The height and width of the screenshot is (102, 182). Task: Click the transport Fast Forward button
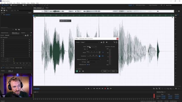(100, 89)
